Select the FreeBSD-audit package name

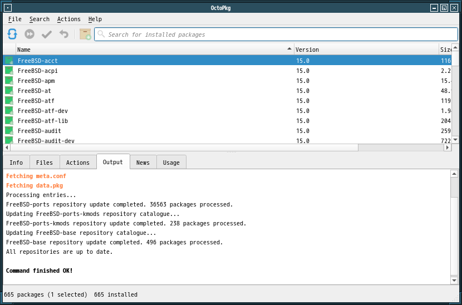pyautogui.click(x=40, y=131)
